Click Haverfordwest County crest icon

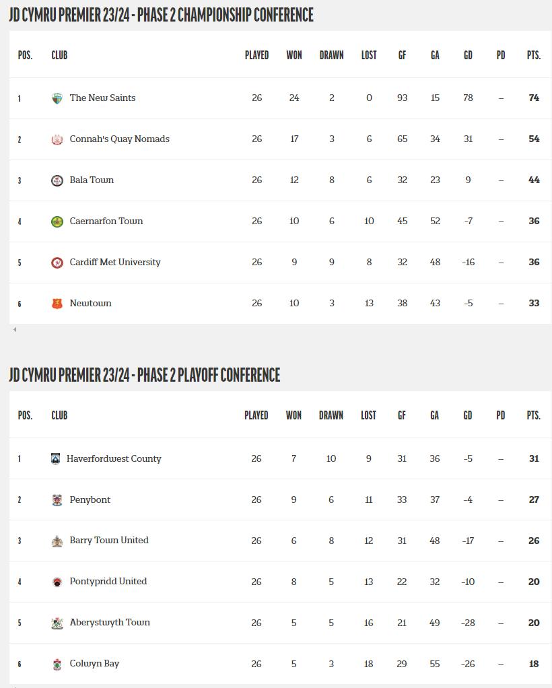pos(56,459)
